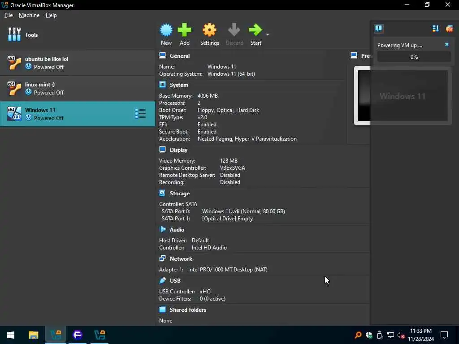
Task: Click the Shared folders header link
Action: pos(188,310)
